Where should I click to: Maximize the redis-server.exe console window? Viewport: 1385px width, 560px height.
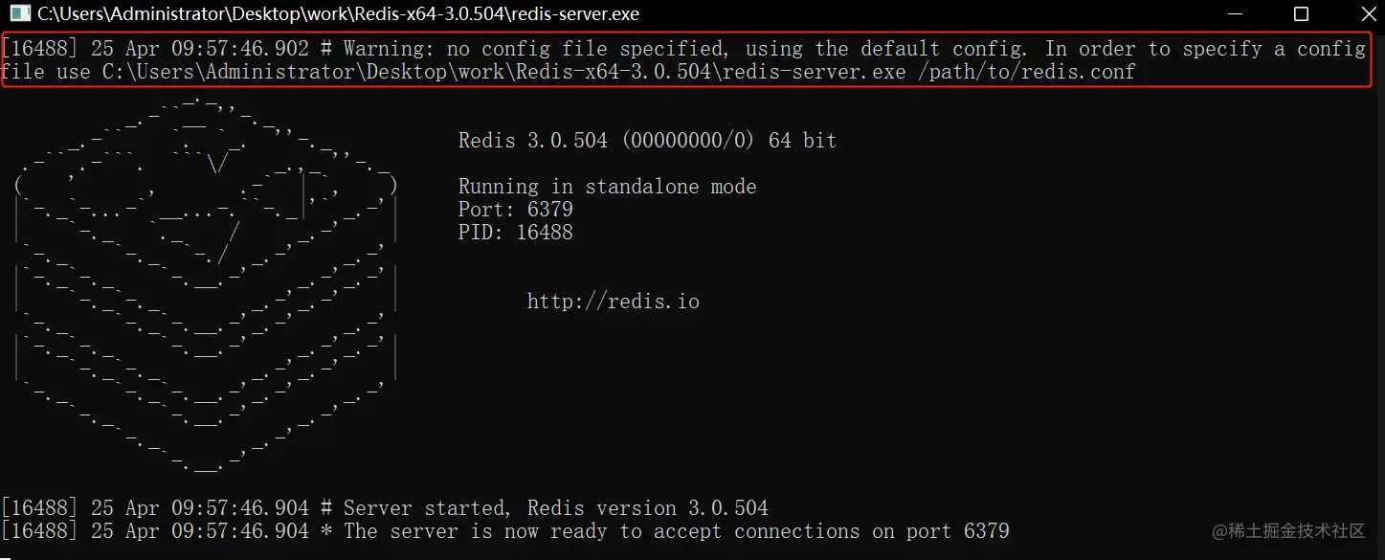pos(1301,14)
